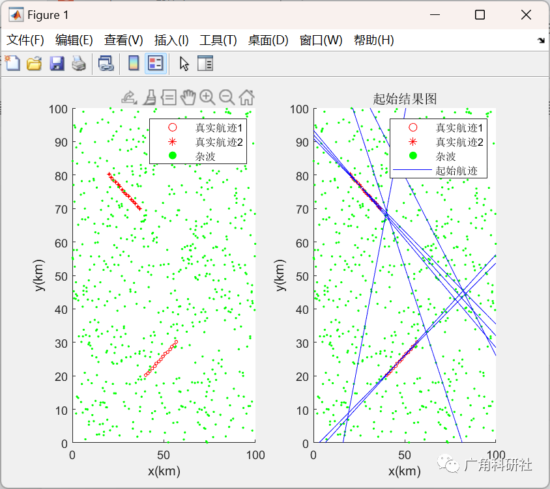Restore default axes view with home icon
This screenshot has width=550, height=489.
click(245, 97)
